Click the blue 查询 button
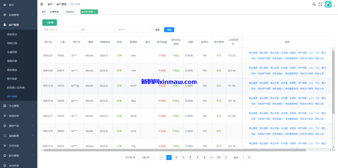The image size is (338, 168). (x=169, y=30)
